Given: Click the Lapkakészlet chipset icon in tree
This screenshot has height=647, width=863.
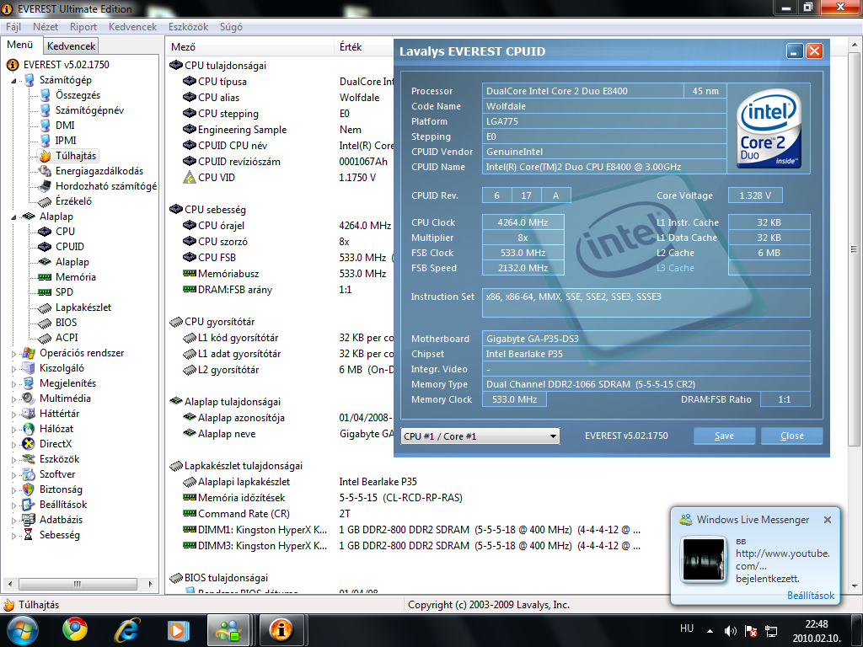Looking at the screenshot, I should pos(46,307).
